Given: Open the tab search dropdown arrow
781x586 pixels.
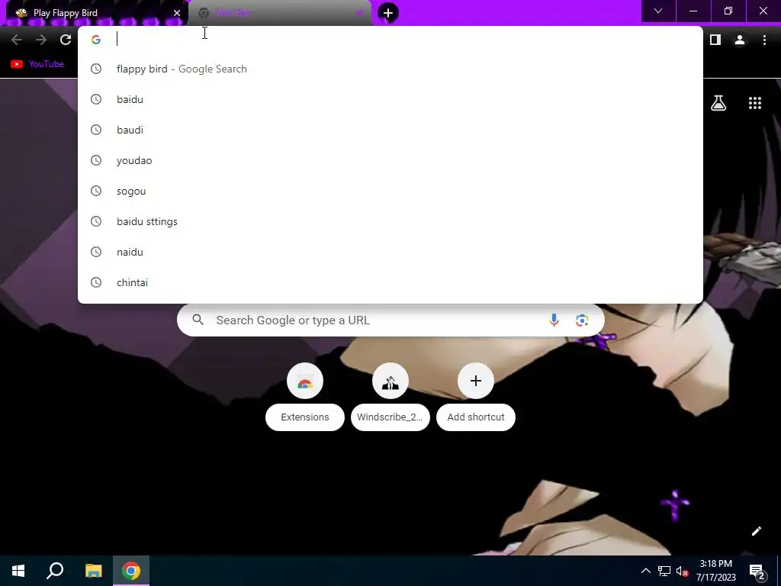Looking at the screenshot, I should pyautogui.click(x=658, y=11).
